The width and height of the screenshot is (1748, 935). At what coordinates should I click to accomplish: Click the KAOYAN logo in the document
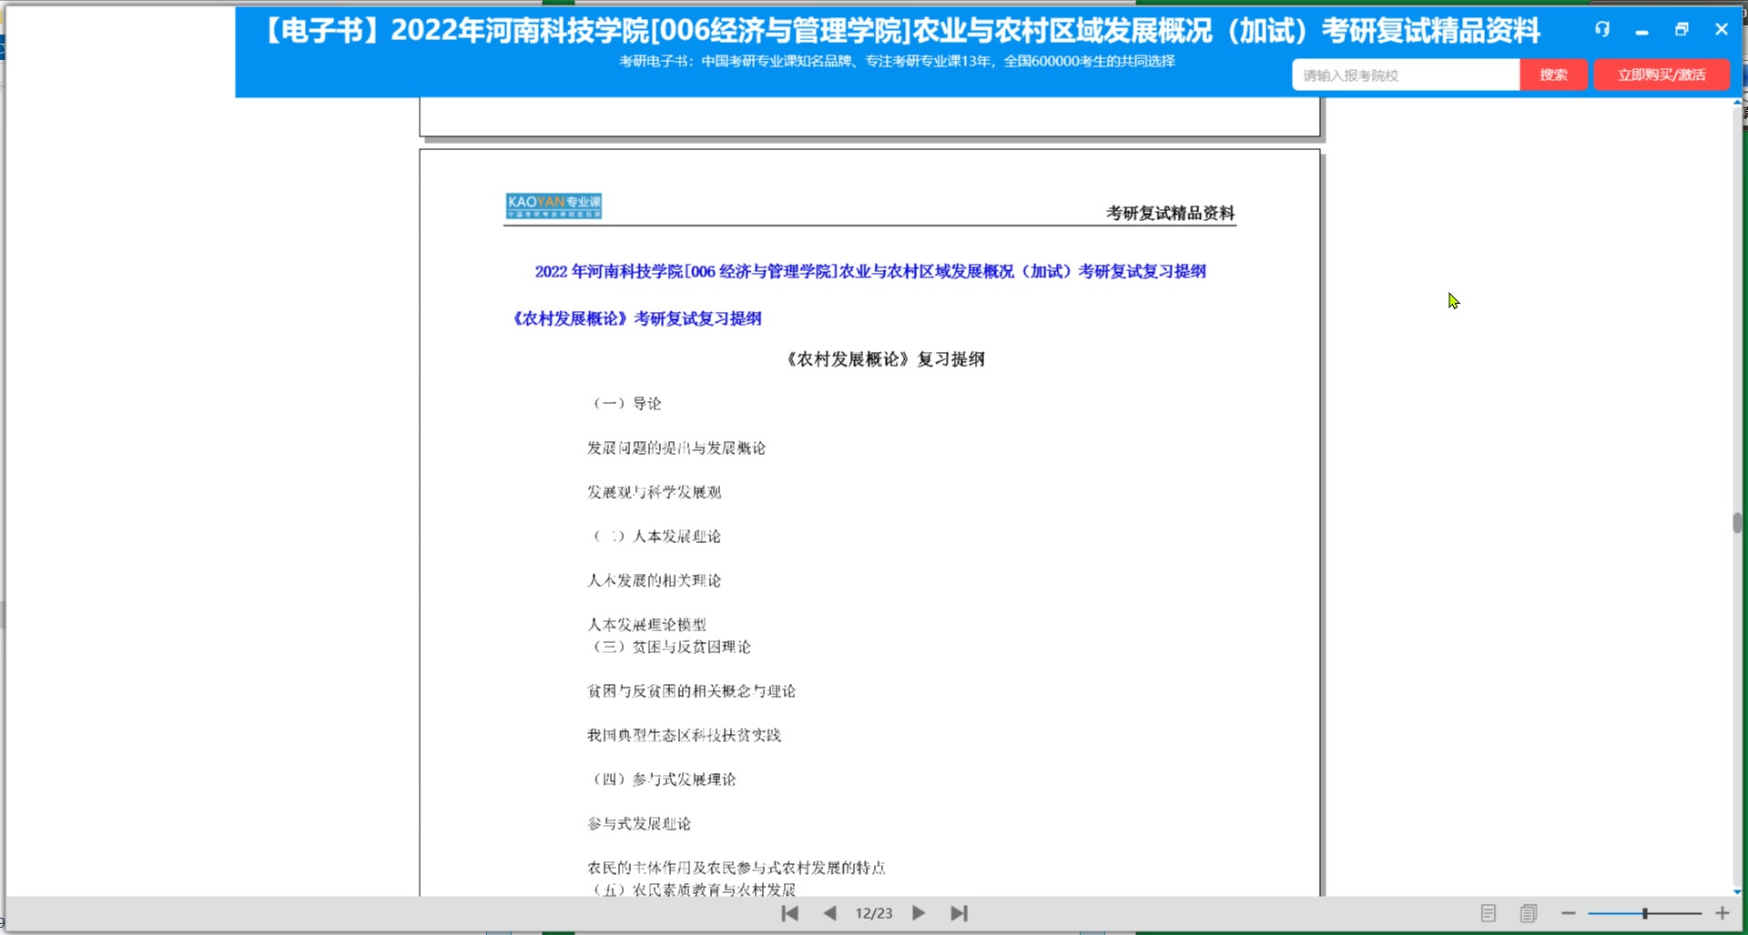[552, 206]
